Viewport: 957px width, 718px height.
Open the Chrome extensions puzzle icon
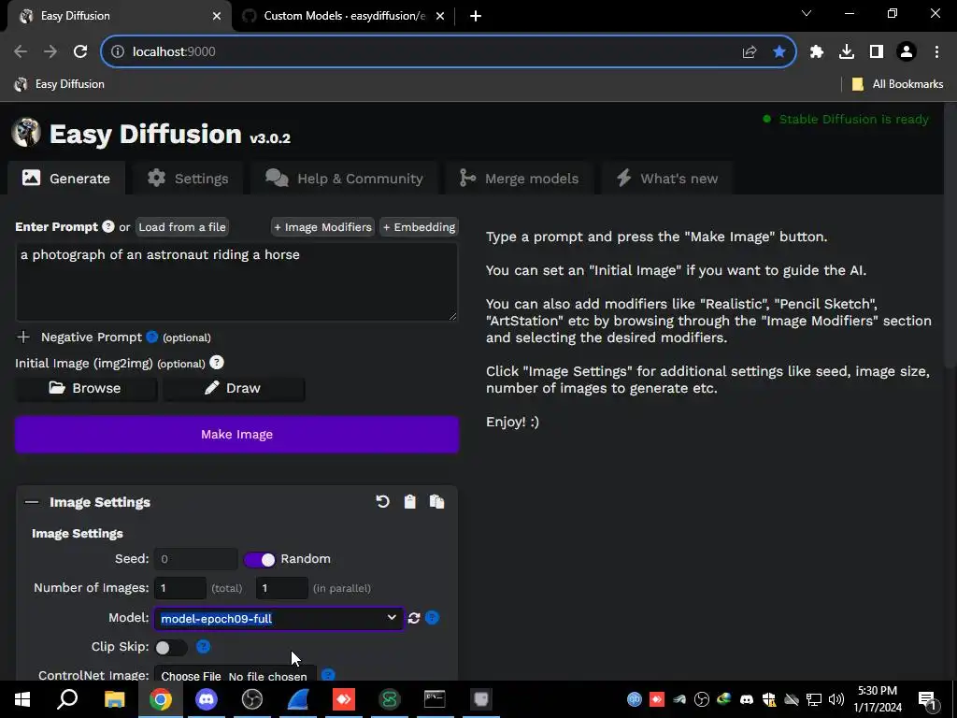[x=817, y=52]
